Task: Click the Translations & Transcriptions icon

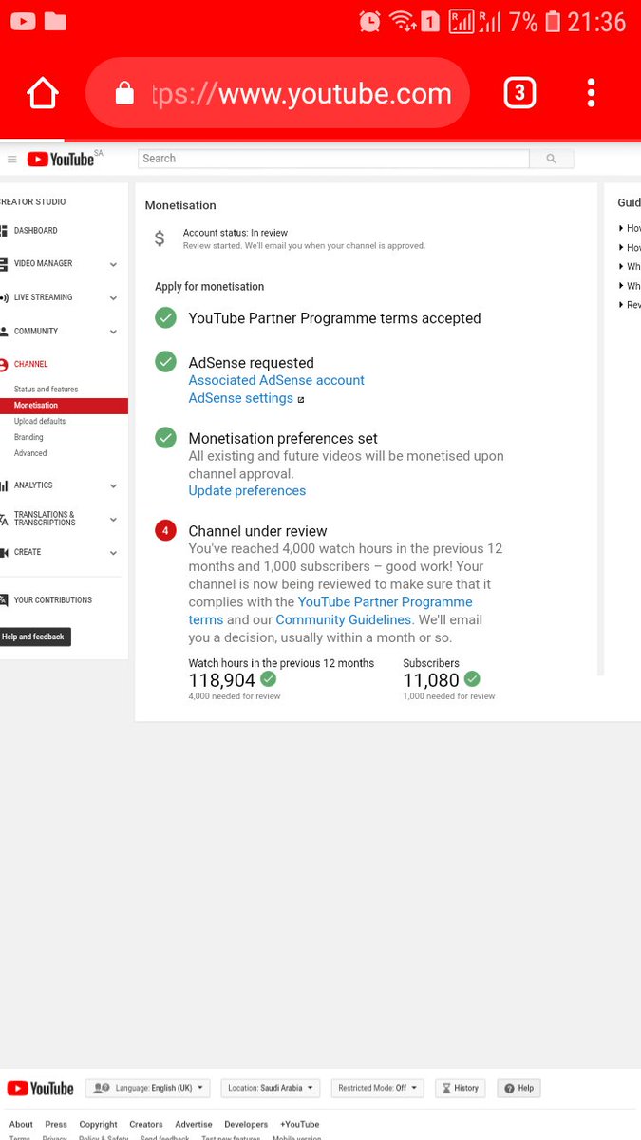Action: (4, 519)
